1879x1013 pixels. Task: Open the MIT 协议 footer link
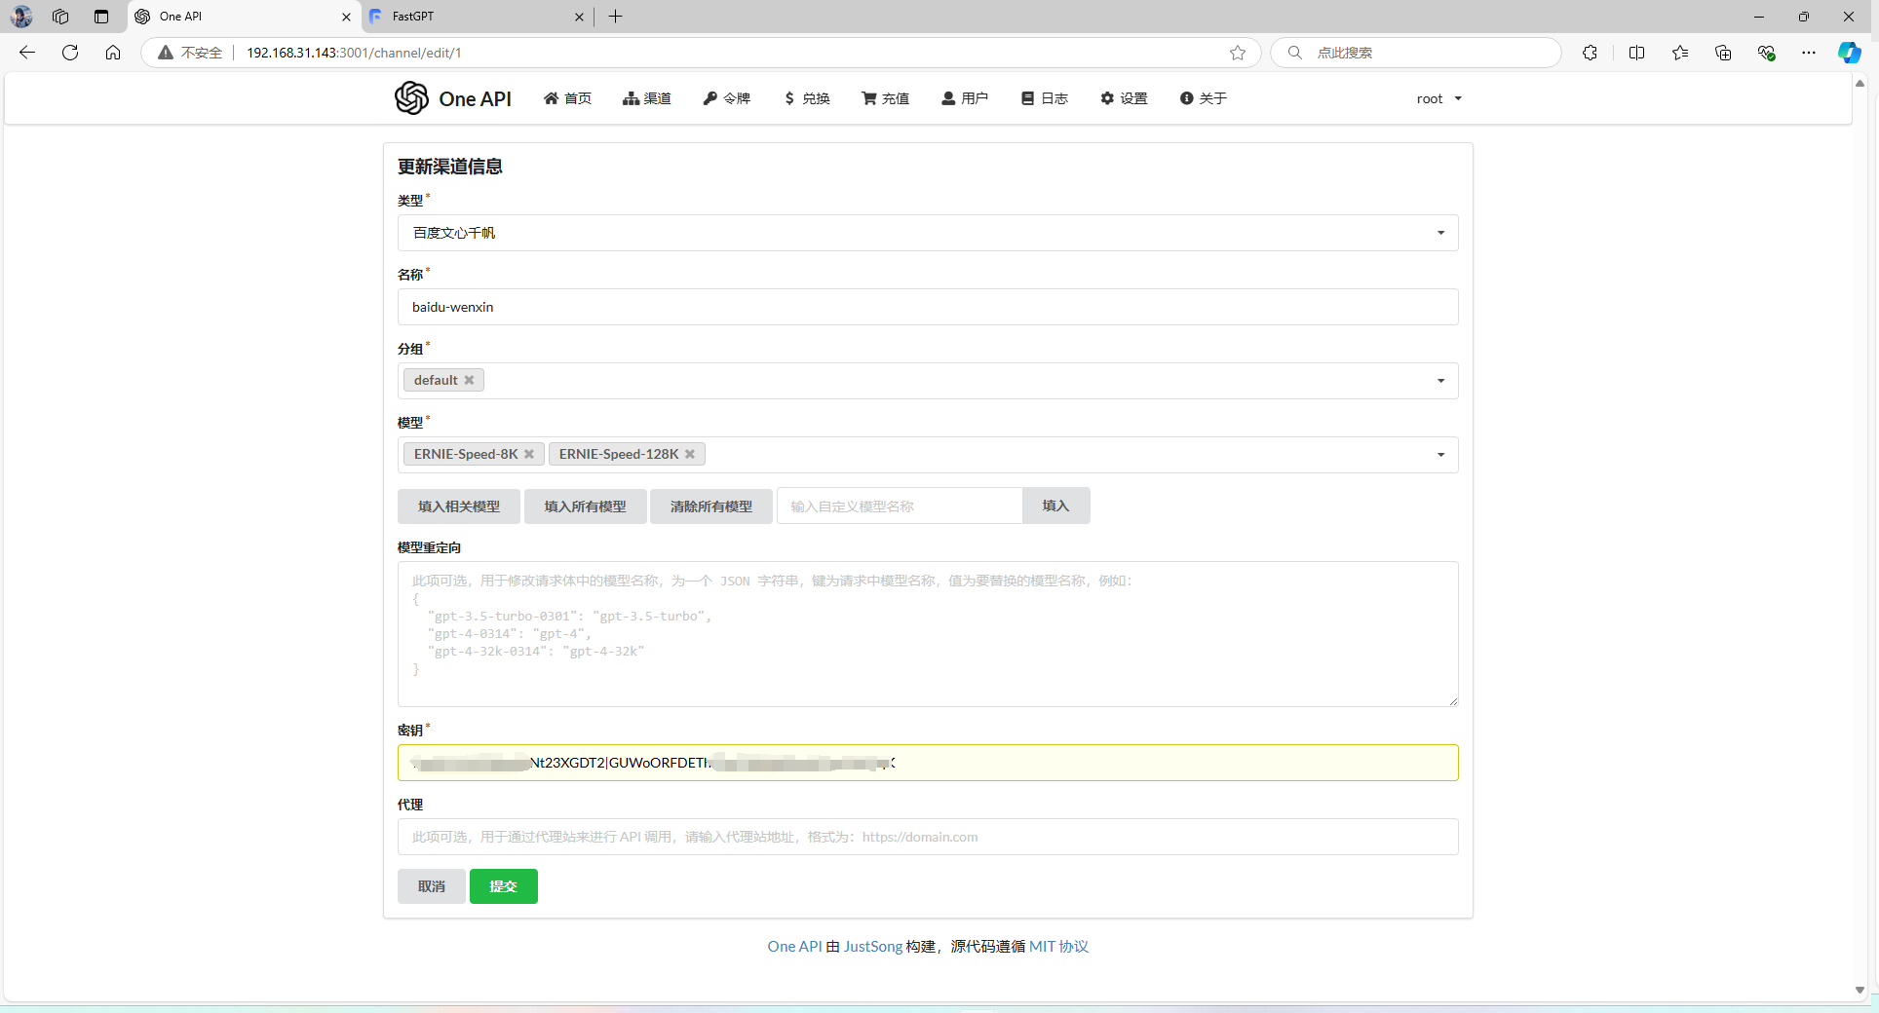(1058, 946)
